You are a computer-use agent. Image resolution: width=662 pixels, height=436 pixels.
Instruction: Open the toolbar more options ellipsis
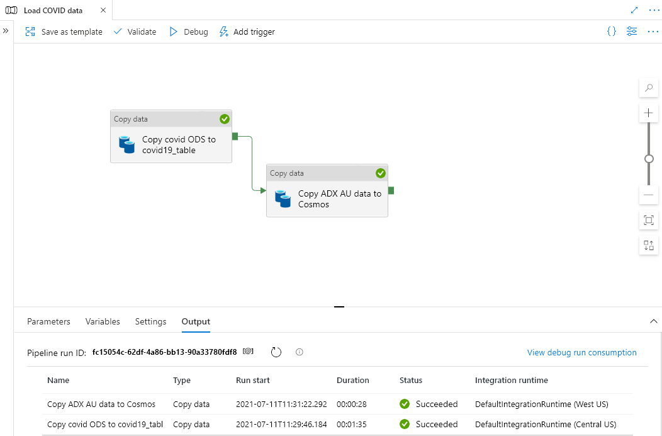click(x=653, y=32)
